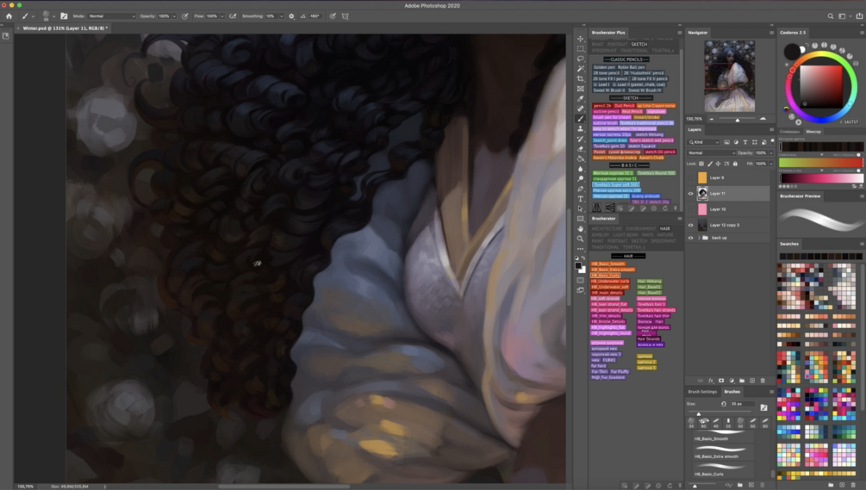The width and height of the screenshot is (866, 490).
Task: Hide the back up group
Action: click(690, 238)
